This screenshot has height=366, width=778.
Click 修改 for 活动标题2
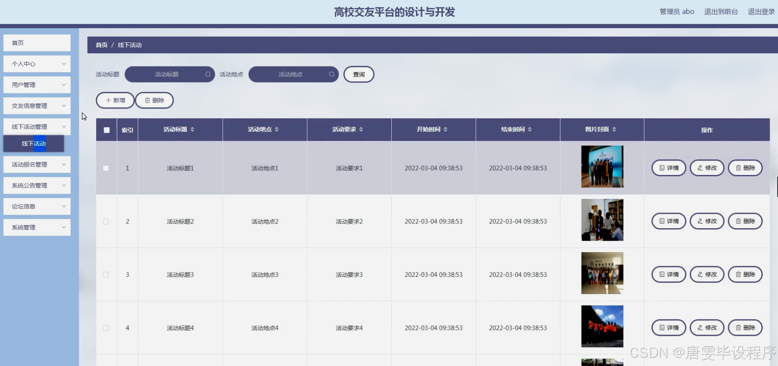point(707,221)
